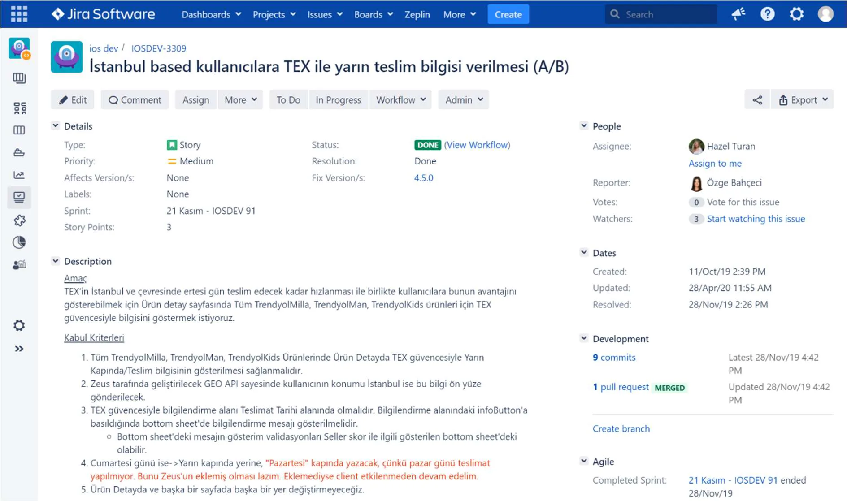The width and height of the screenshot is (847, 501).
Task: Open the IOSDEV-3309 issue key link
Action: pyautogui.click(x=159, y=48)
